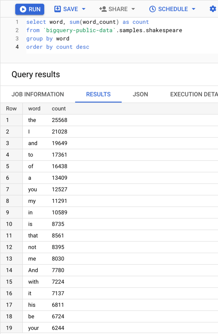Open the SHARE dropdown arrow

click(x=133, y=9)
